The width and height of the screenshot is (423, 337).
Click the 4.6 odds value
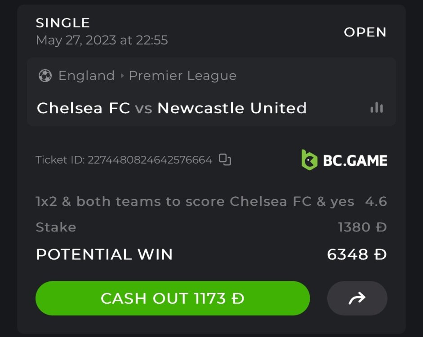pos(376,202)
